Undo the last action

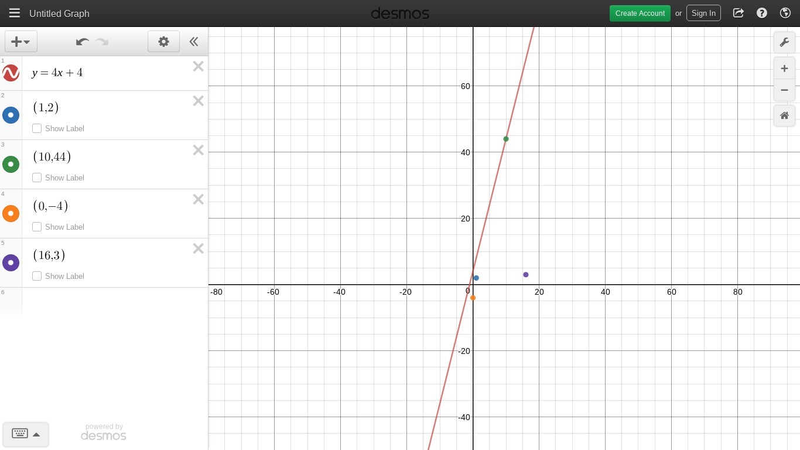click(83, 42)
